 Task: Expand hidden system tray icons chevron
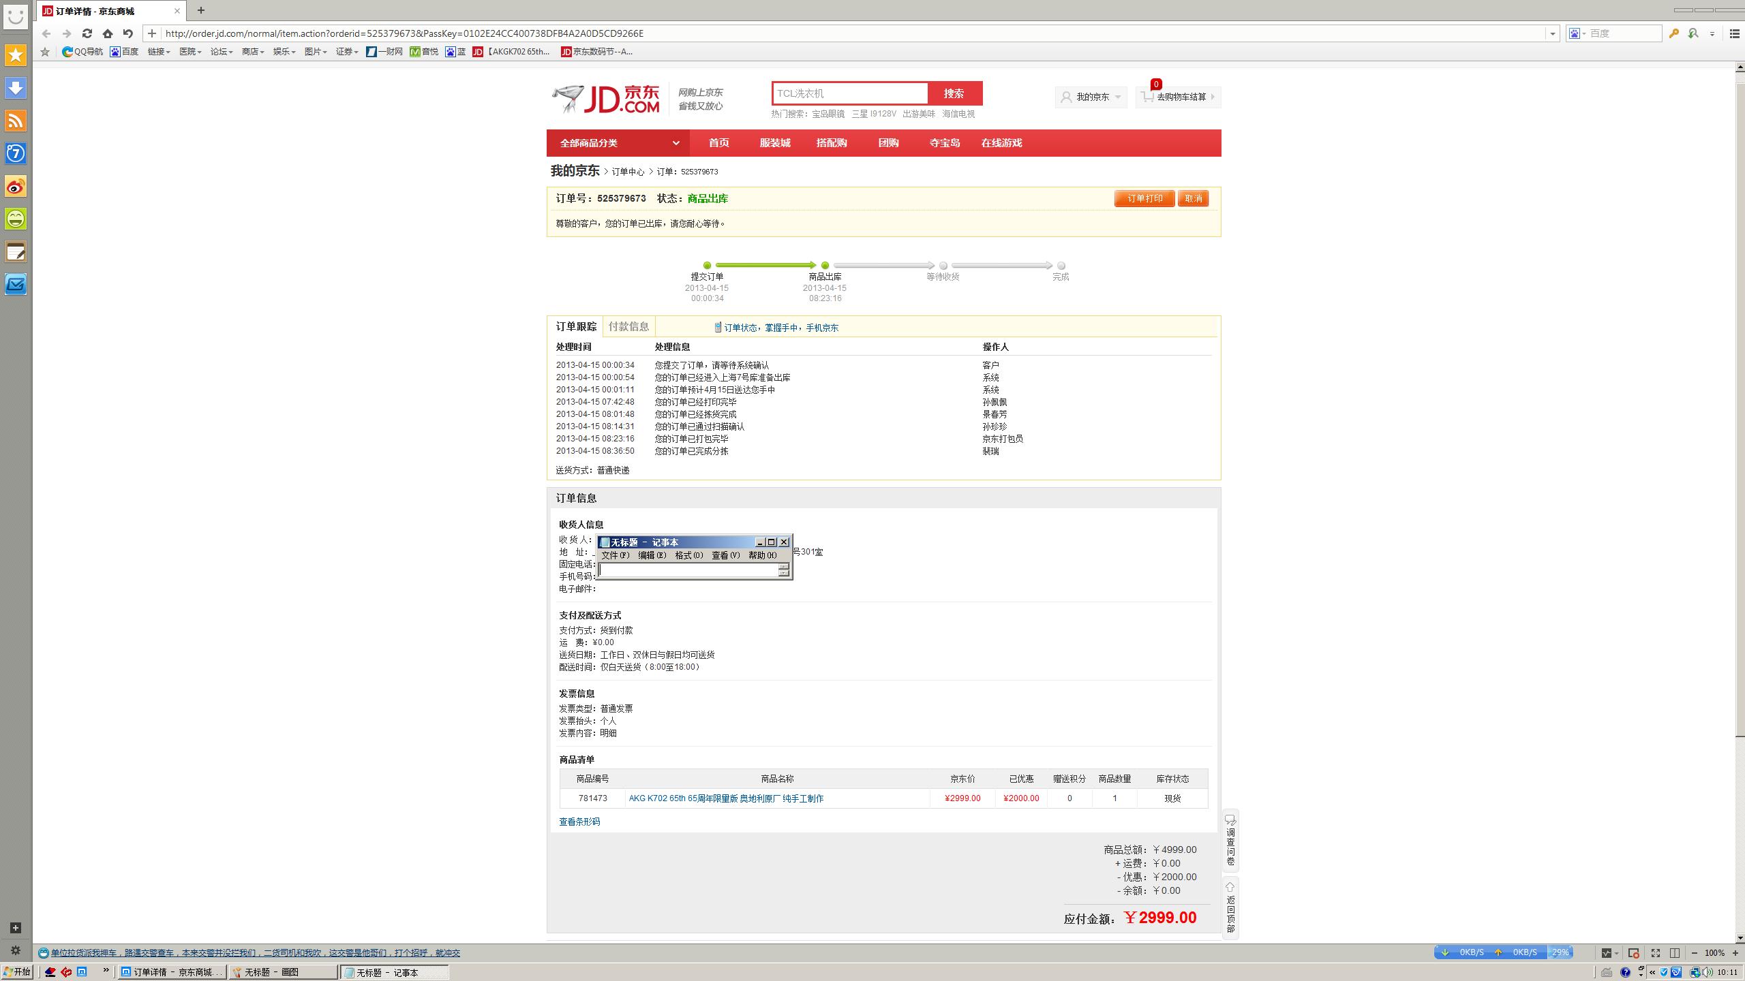pyautogui.click(x=1652, y=972)
